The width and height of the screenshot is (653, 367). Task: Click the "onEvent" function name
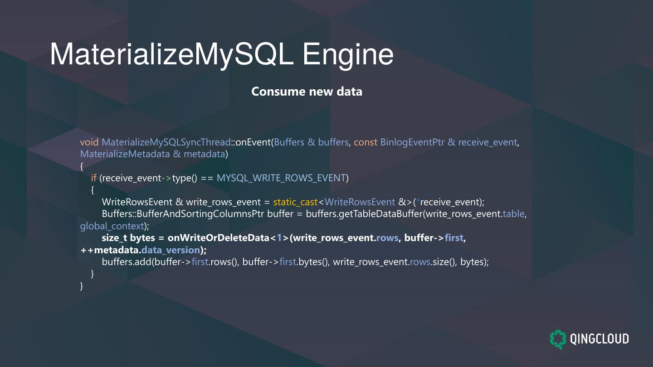[253, 142]
